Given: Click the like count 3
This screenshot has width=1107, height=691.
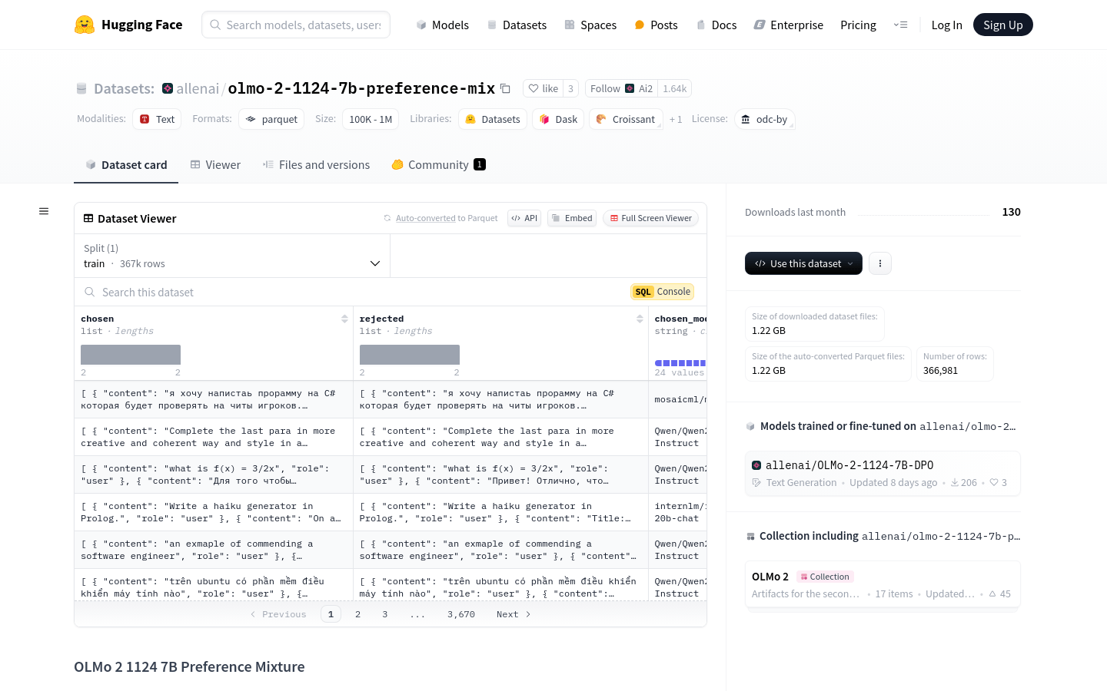Looking at the screenshot, I should point(570,88).
